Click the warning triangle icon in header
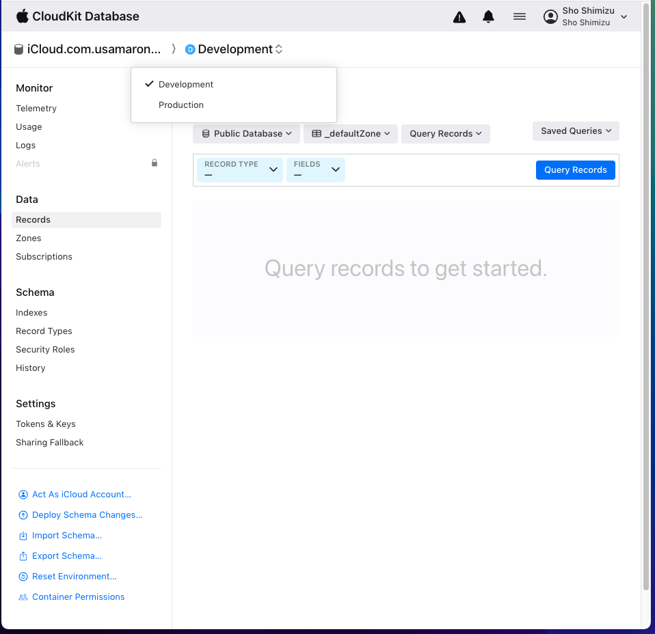655x634 pixels. pos(459,17)
